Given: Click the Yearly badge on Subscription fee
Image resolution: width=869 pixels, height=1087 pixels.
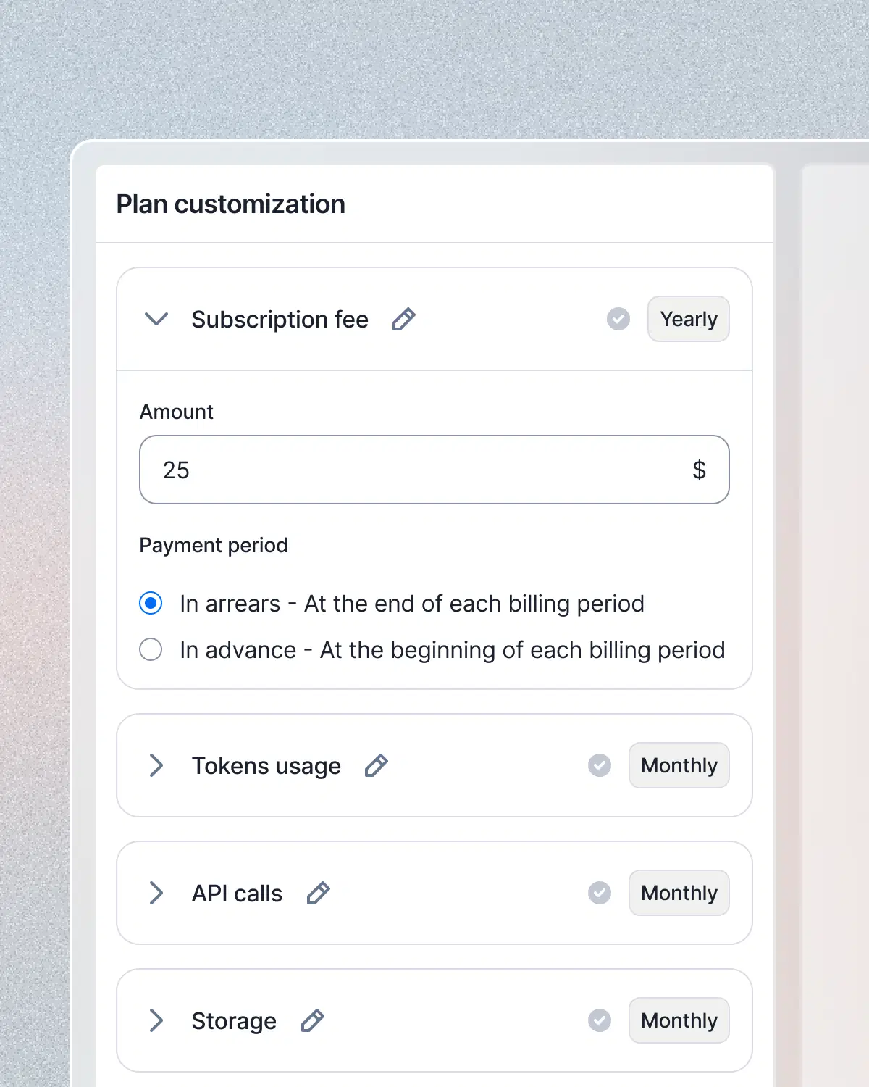Looking at the screenshot, I should tap(687, 319).
